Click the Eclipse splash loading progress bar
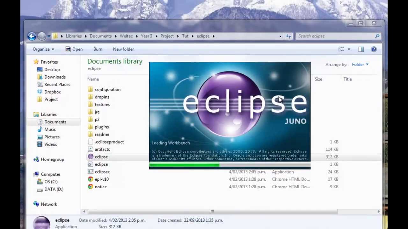The width and height of the screenshot is (408, 229). click(229, 165)
